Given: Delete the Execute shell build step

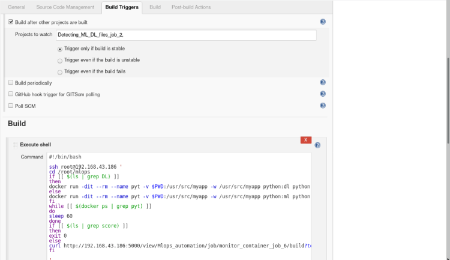Looking at the screenshot, I should (x=305, y=140).
